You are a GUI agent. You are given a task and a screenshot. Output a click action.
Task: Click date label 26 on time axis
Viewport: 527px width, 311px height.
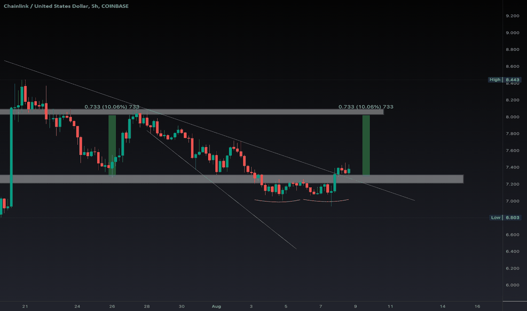(112, 306)
